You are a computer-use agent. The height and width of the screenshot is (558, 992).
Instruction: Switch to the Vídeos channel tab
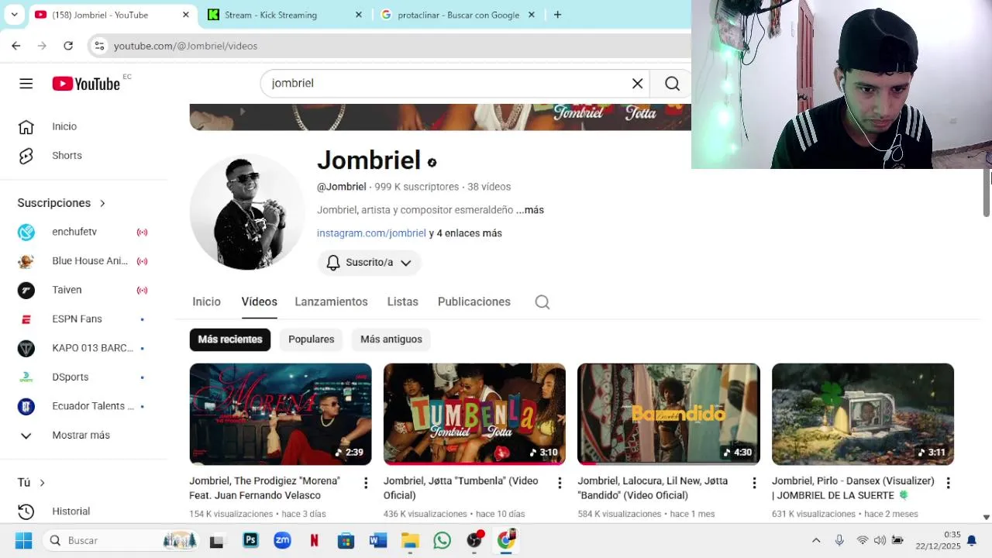pos(259,302)
